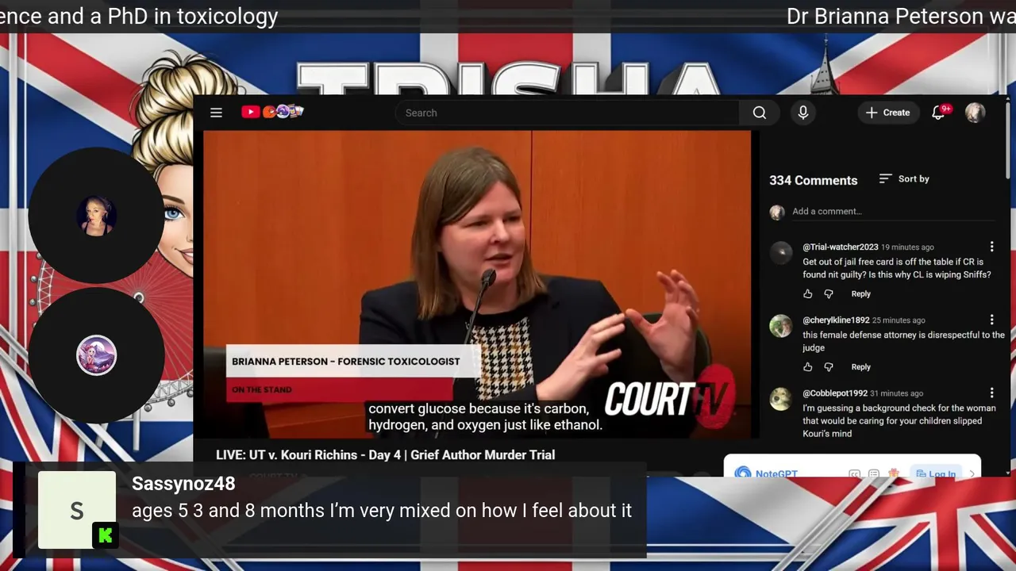Click the Sassynoz48 chat username
This screenshot has width=1016, height=571.
coord(183,484)
